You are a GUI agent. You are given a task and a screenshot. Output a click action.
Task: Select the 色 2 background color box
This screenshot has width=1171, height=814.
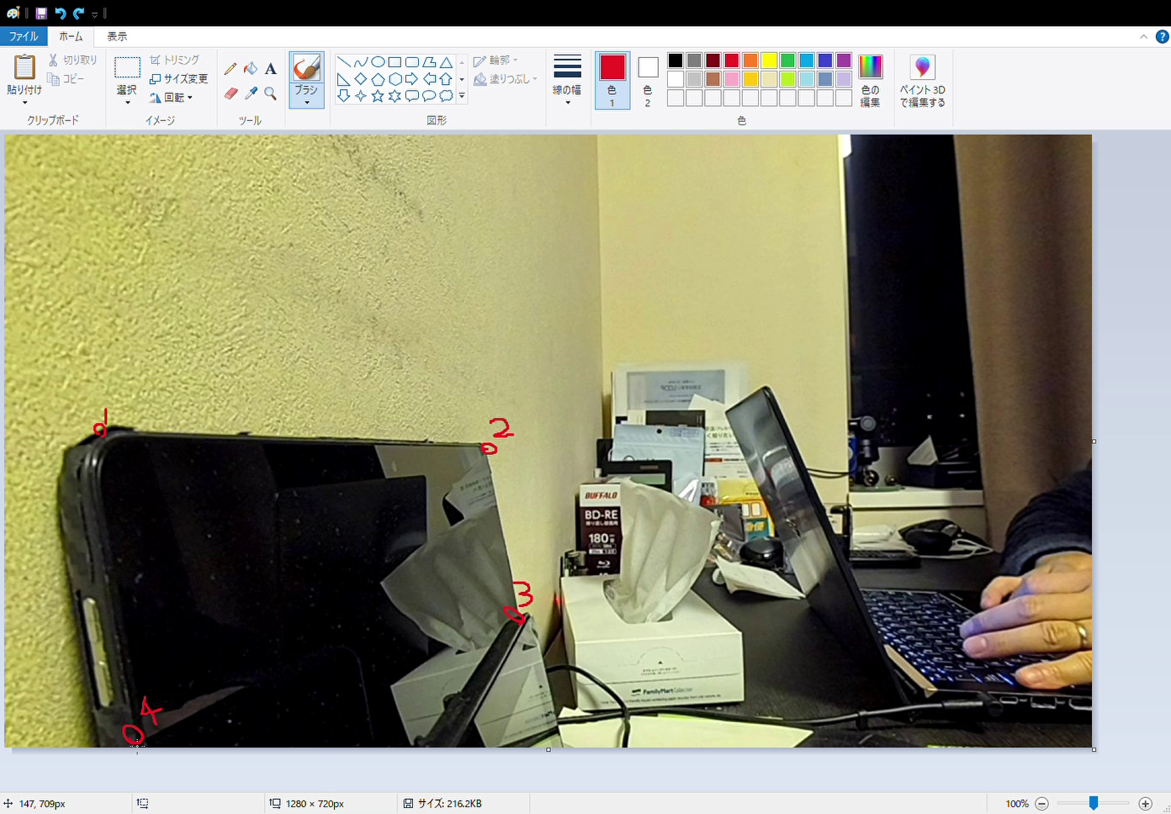(647, 81)
